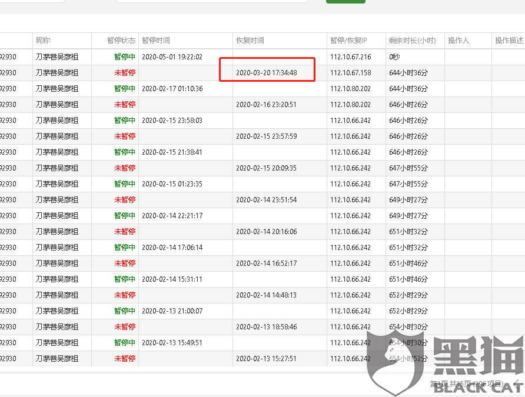Select 649小时27分 in the 2020-02-14 23:51:54 row
Viewport: 525px width, 397px height.
pos(408,200)
